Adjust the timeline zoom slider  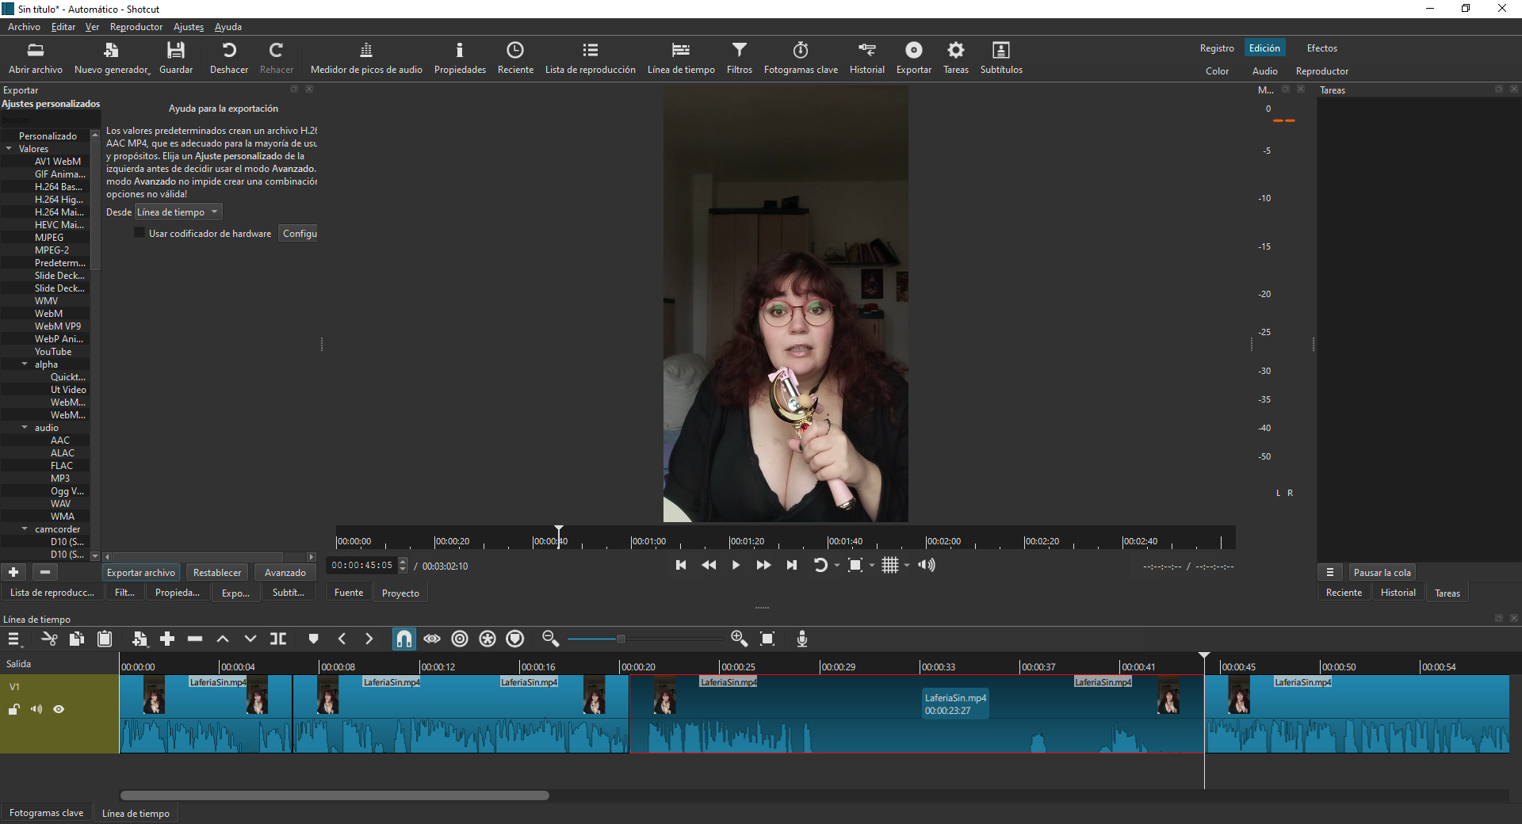[621, 639]
